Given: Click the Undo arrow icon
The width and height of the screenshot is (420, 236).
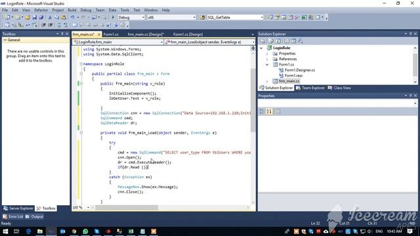Looking at the screenshot, I should click(x=72, y=18).
